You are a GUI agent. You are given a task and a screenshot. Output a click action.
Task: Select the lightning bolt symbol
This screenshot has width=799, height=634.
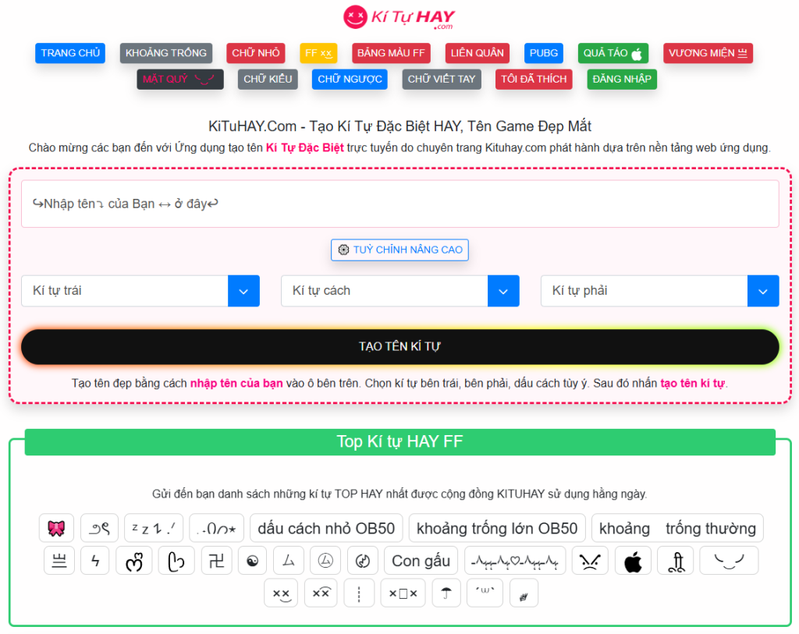[94, 561]
